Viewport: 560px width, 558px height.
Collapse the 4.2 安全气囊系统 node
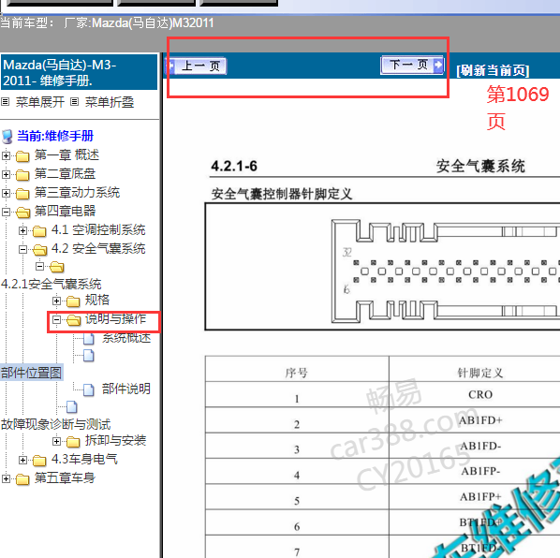click(x=22, y=249)
